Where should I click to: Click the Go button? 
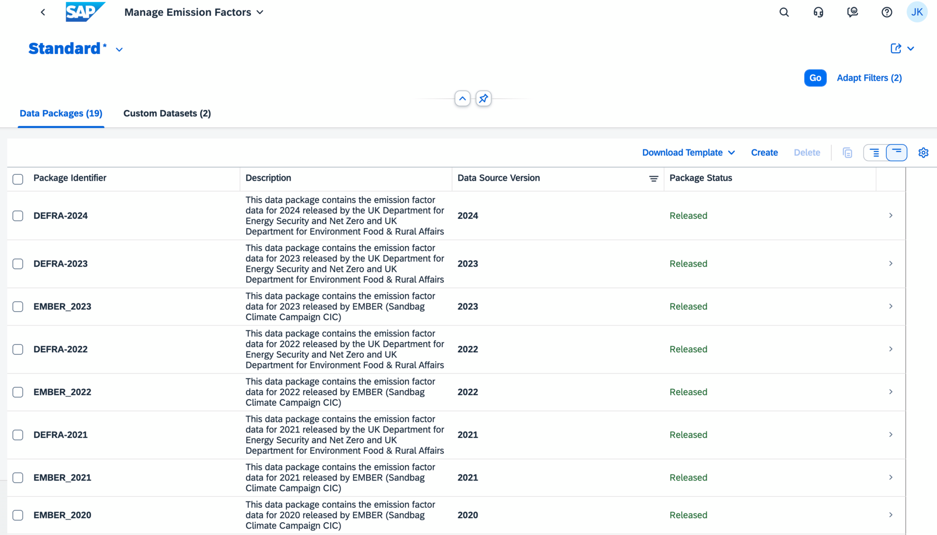tap(815, 78)
